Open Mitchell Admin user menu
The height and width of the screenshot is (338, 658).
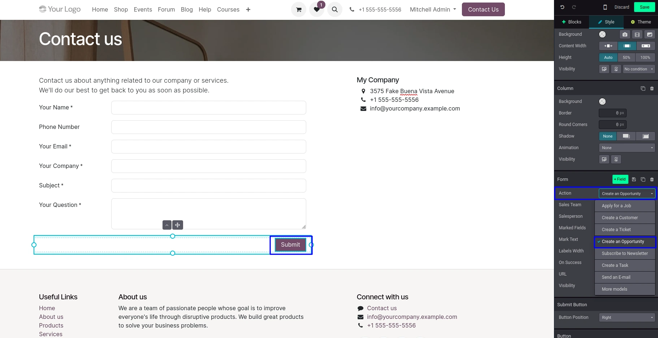click(433, 9)
